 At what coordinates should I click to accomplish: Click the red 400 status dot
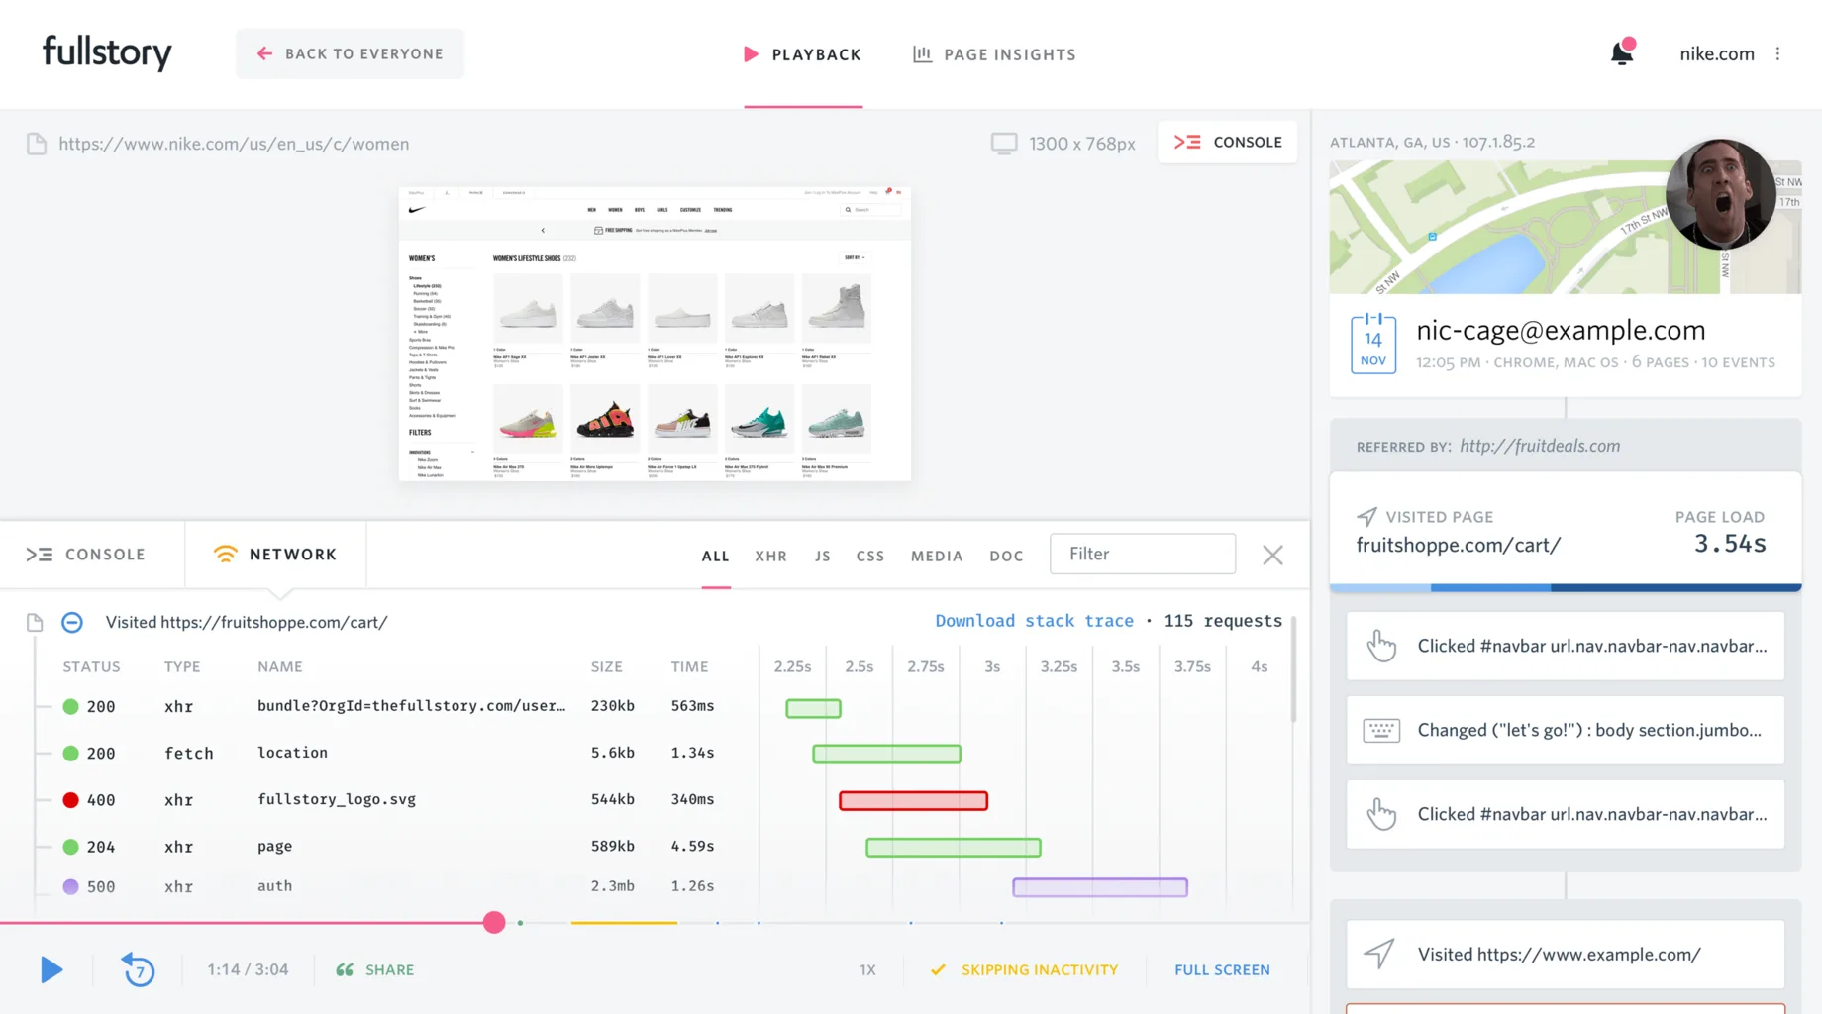pyautogui.click(x=70, y=800)
